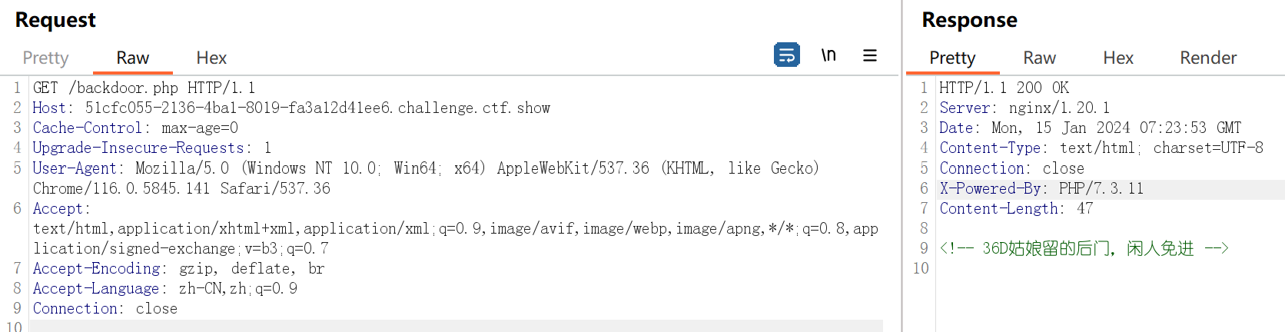Click the empty line 10 in request editor
This screenshot has height=332, width=1285.
tap(453, 327)
